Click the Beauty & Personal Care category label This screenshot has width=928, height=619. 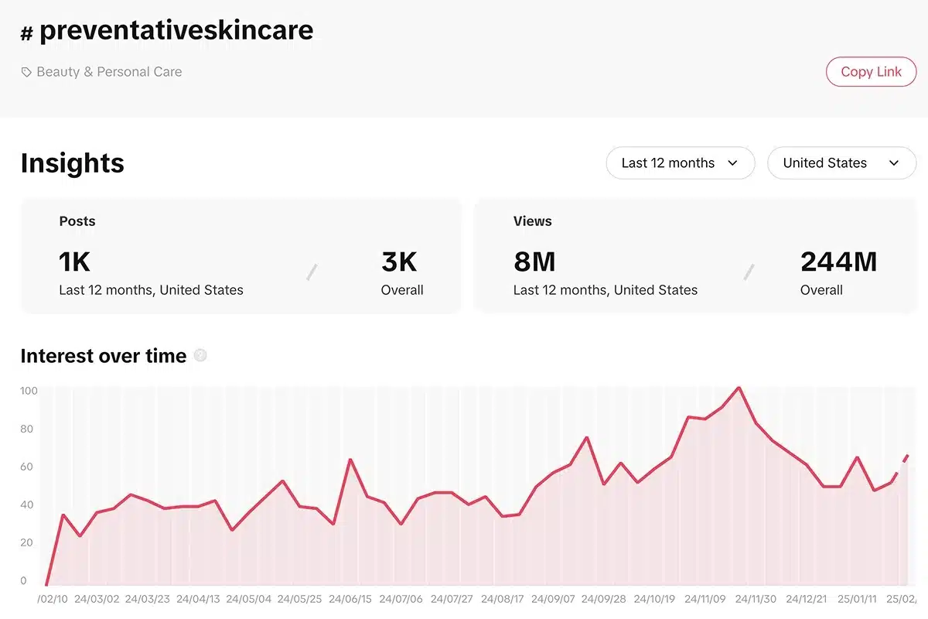[x=109, y=72]
